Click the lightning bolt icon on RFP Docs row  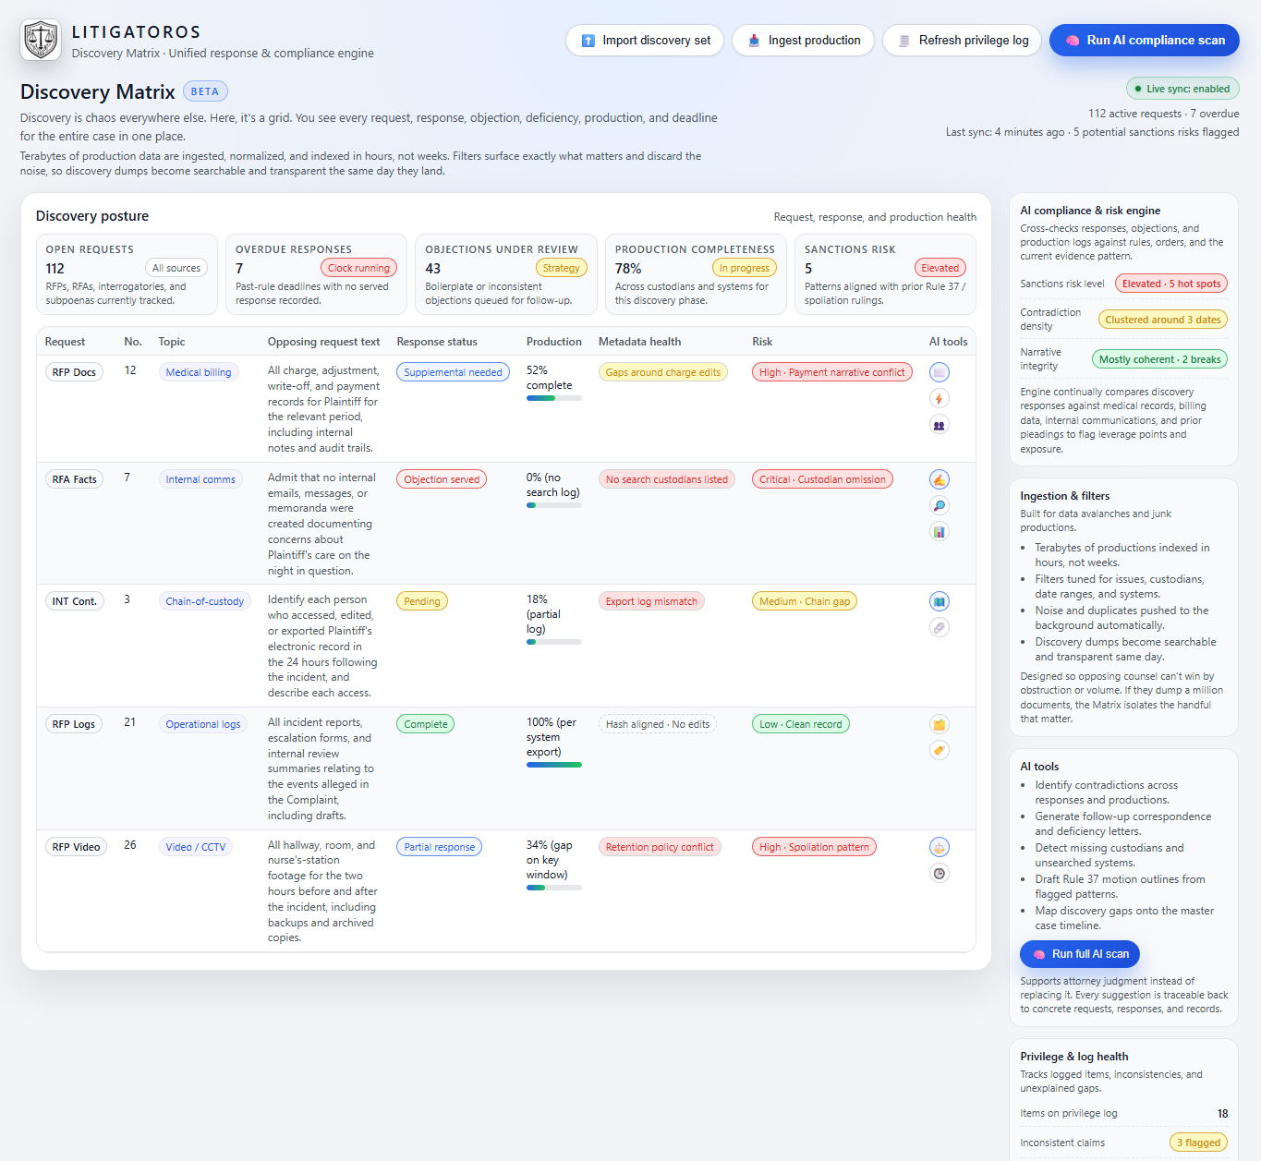[939, 398]
